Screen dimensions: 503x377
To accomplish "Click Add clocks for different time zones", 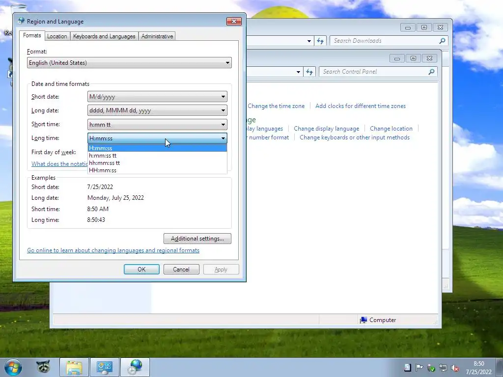I will pos(361,106).
